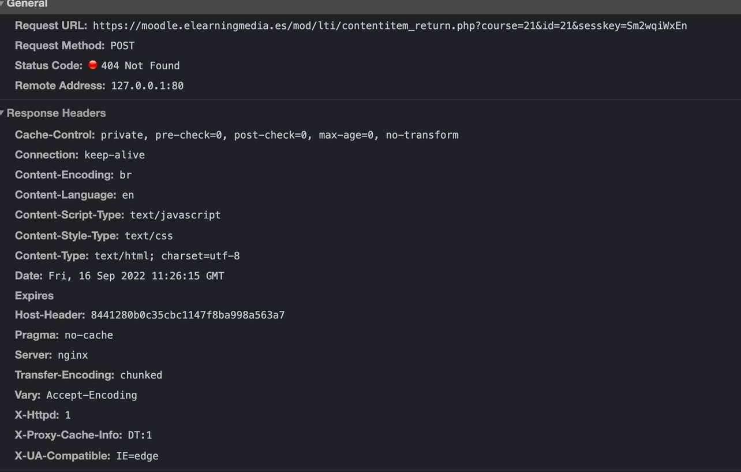Click the Connection keep-alive header
The width and height of the screenshot is (741, 472).
pyautogui.click(x=80, y=155)
